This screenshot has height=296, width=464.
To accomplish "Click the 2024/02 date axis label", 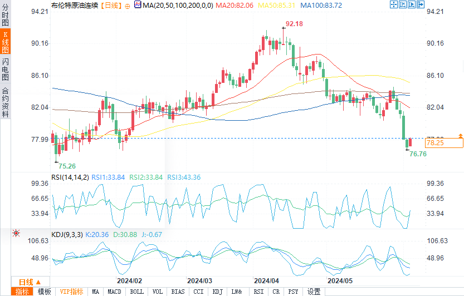I will tap(129, 280).
